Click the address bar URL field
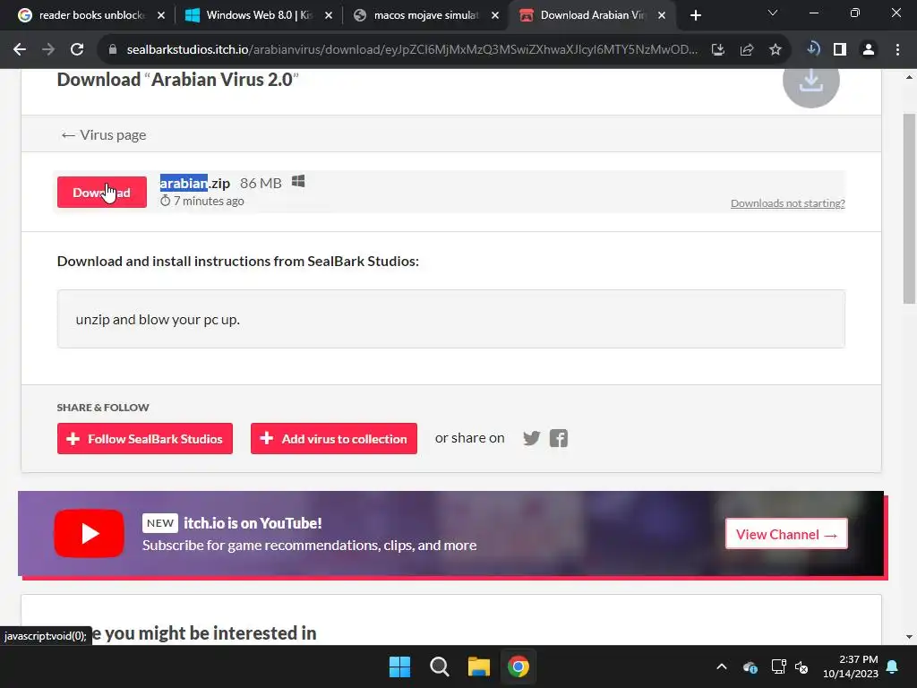917x688 pixels. click(412, 50)
